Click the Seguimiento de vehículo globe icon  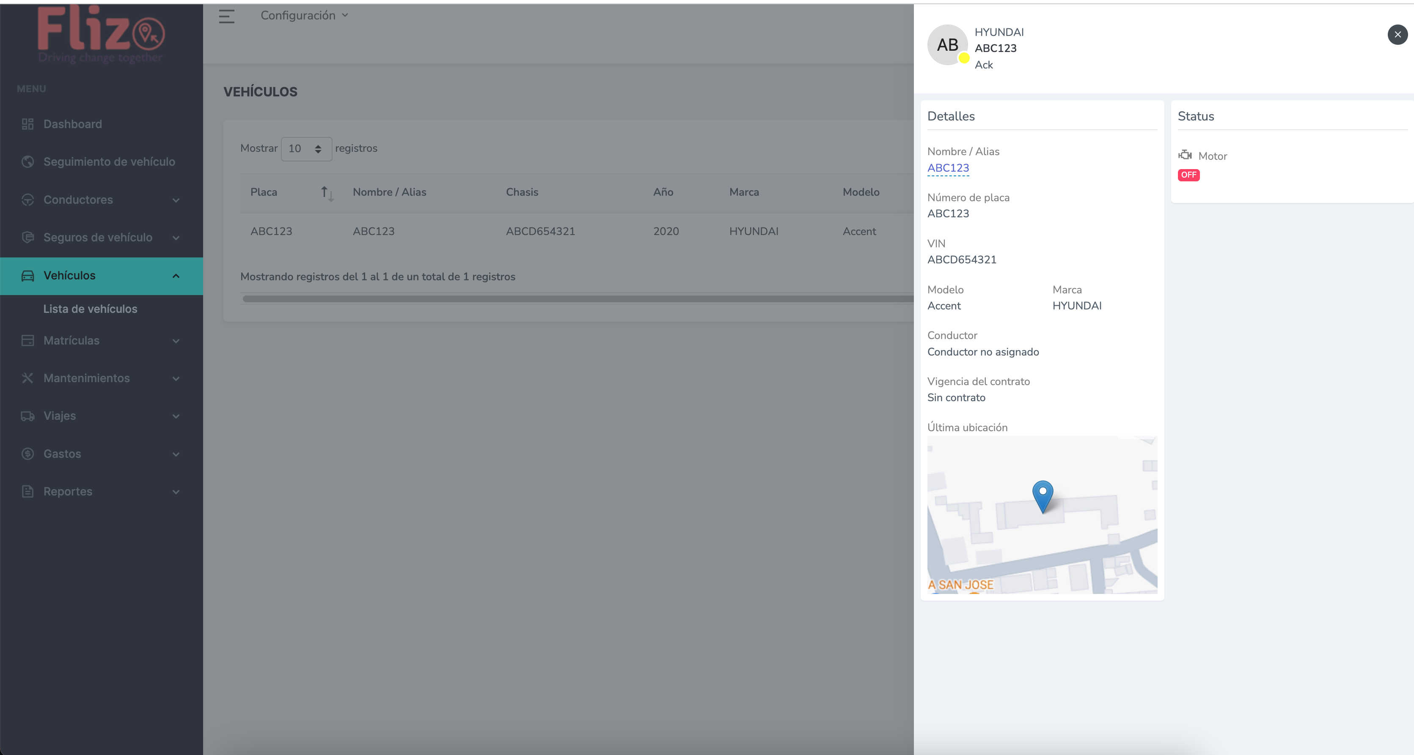tap(28, 162)
